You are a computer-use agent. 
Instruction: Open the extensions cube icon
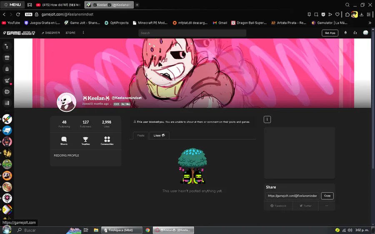tap(347, 14)
